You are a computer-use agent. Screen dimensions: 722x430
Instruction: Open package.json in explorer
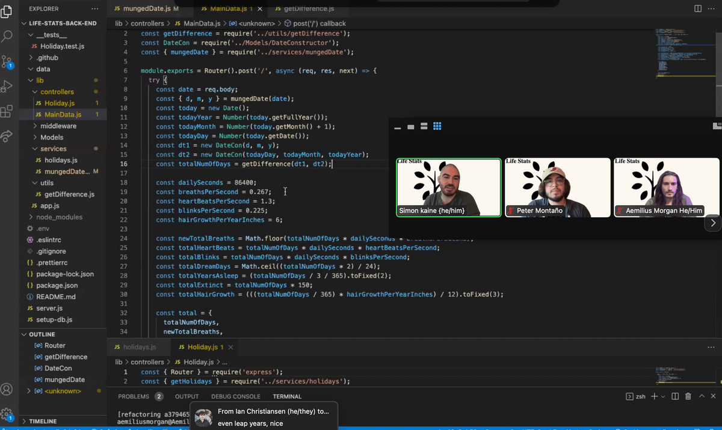pyautogui.click(x=63, y=286)
